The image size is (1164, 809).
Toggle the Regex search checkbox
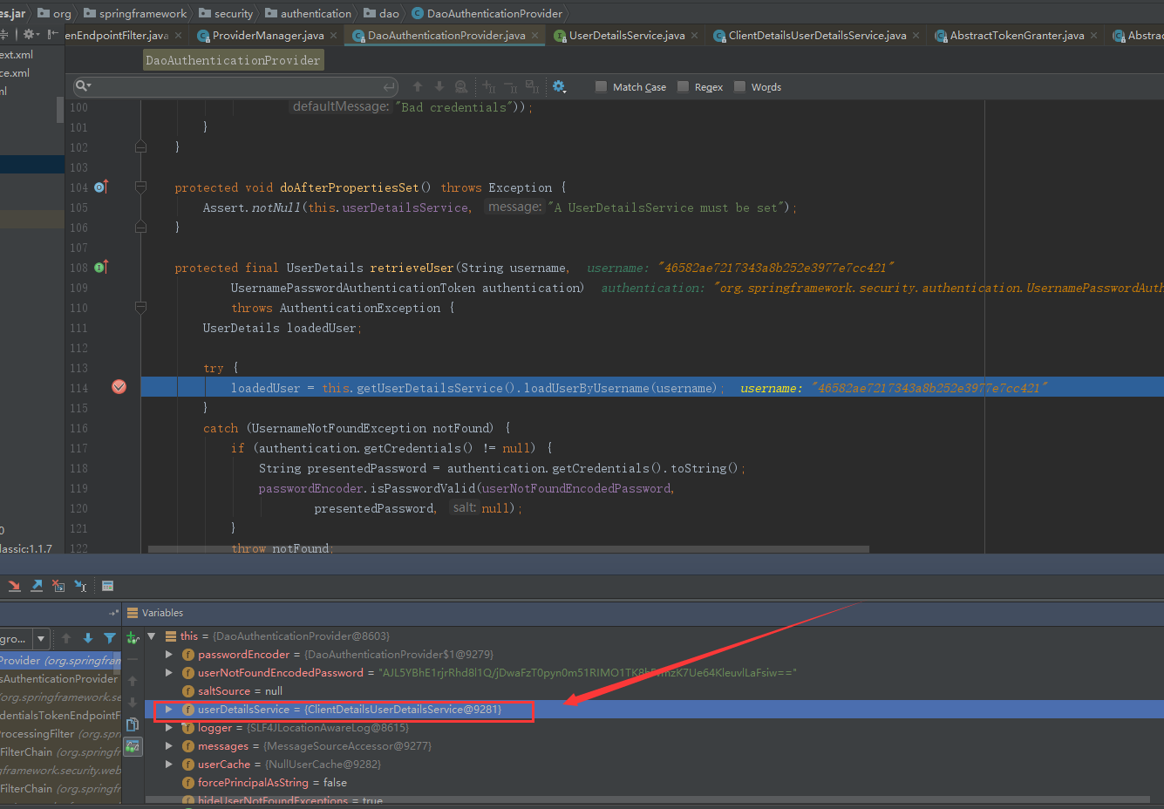[x=683, y=86]
